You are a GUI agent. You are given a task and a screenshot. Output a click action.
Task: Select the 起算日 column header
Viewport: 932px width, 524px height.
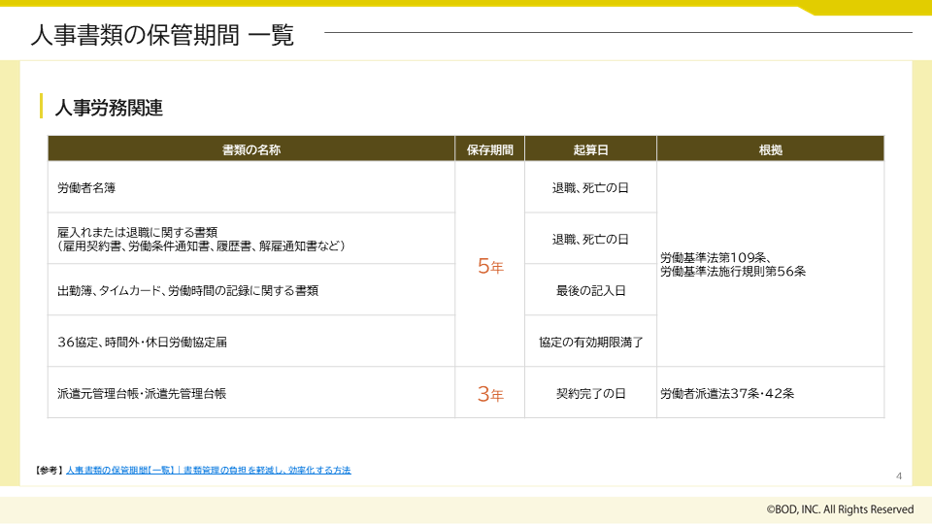click(x=590, y=149)
